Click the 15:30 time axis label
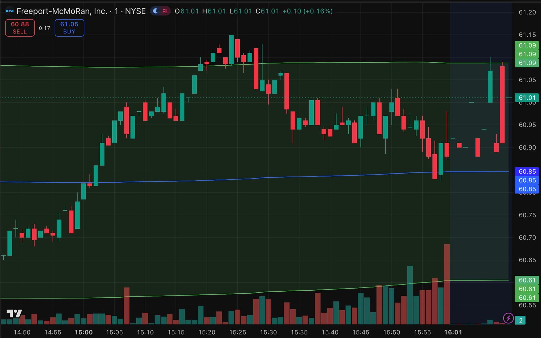541x338 pixels. 268,332
